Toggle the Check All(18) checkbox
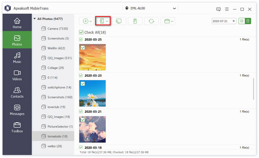The width and height of the screenshot is (259, 158). (81, 32)
